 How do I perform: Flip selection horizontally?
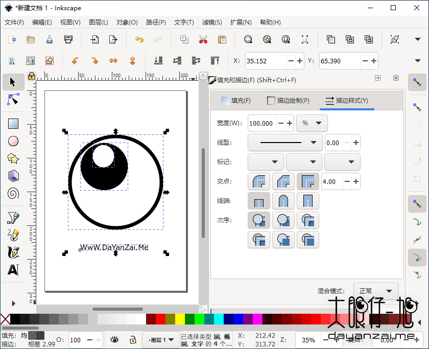pos(113,60)
